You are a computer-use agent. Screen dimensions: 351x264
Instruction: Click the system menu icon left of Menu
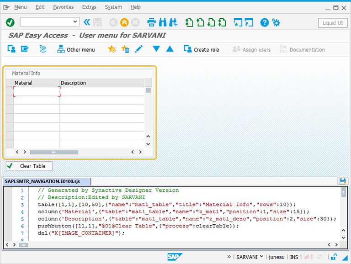[x=6, y=7]
